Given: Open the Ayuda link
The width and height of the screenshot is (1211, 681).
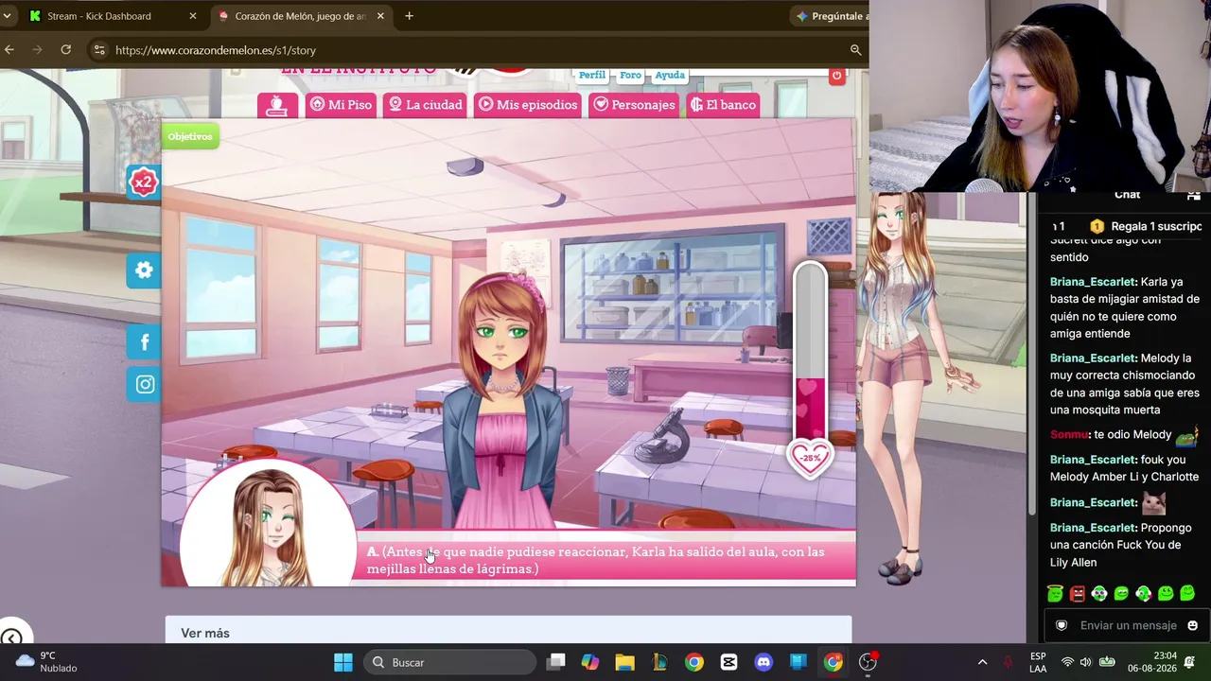Looking at the screenshot, I should click(670, 75).
